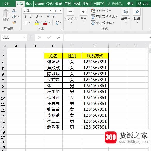Open the 文件 (File) tab
Screen dimensions: 151x151
[7, 4]
